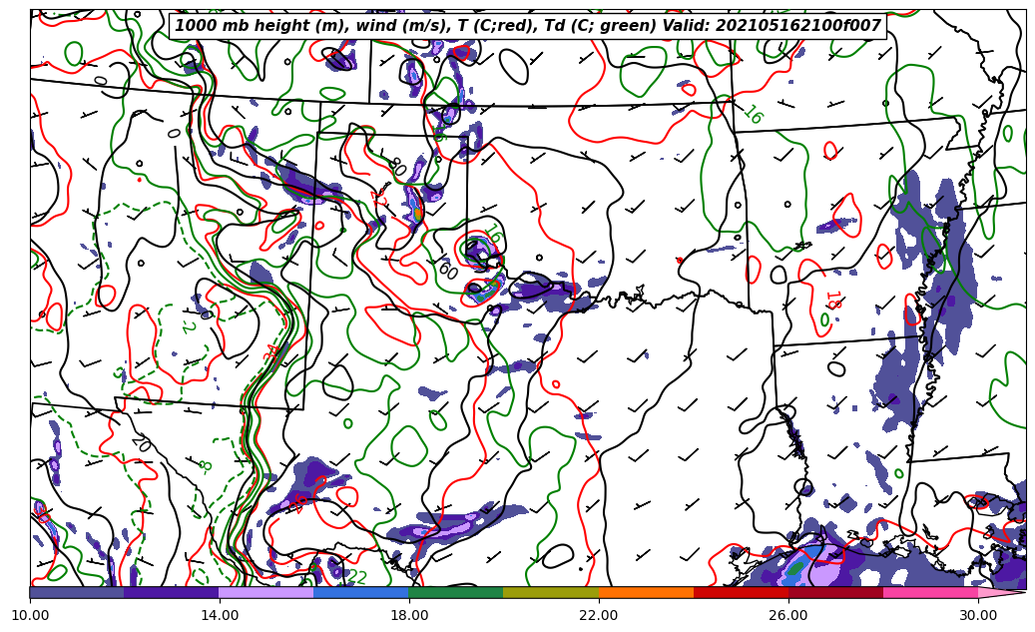Click the green 18–20 colorbar segment

click(x=456, y=592)
